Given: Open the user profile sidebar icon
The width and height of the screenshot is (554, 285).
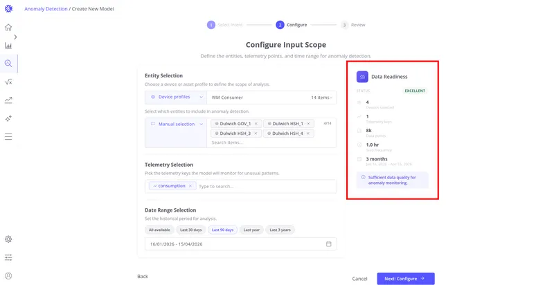Looking at the screenshot, I should tap(8, 276).
